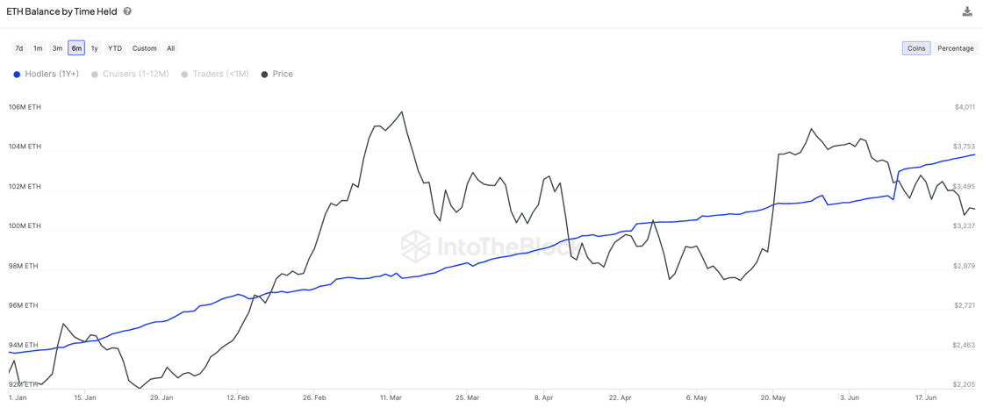Screen dimensions: 983x408
Task: Open the help question mark icon
Action: (x=127, y=11)
